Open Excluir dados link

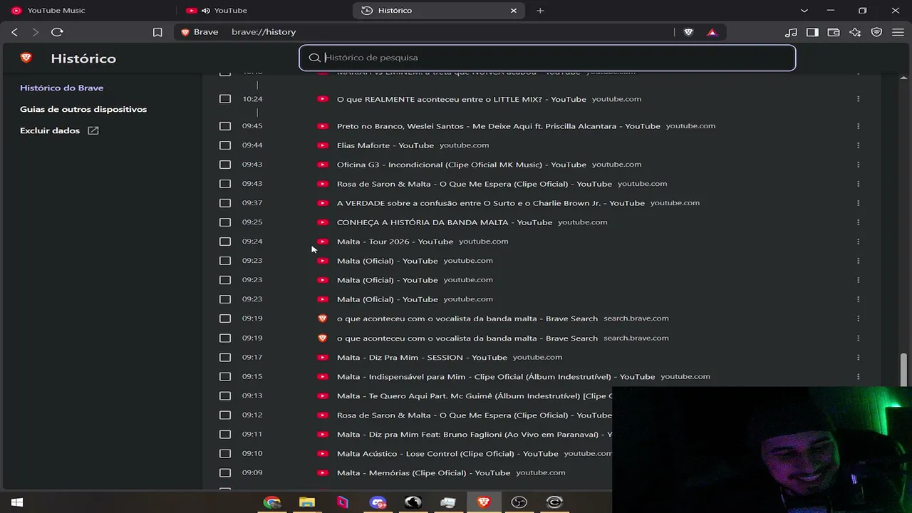[x=59, y=130]
